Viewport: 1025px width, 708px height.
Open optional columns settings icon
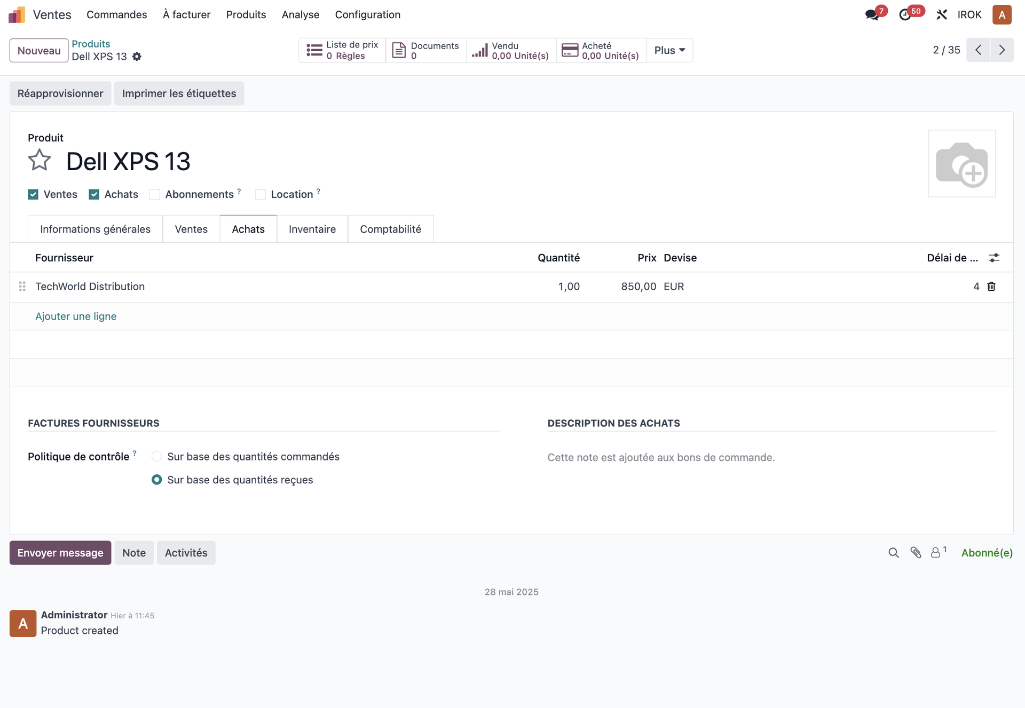994,258
